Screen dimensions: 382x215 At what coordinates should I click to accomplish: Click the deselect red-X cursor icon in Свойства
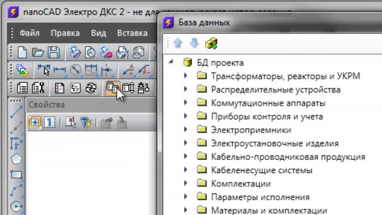[71, 123]
